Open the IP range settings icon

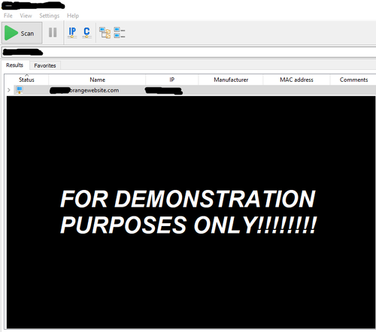(x=72, y=32)
